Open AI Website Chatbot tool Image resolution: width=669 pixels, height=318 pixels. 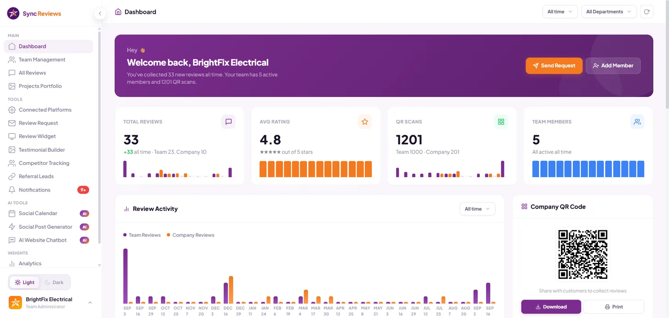pos(48,240)
